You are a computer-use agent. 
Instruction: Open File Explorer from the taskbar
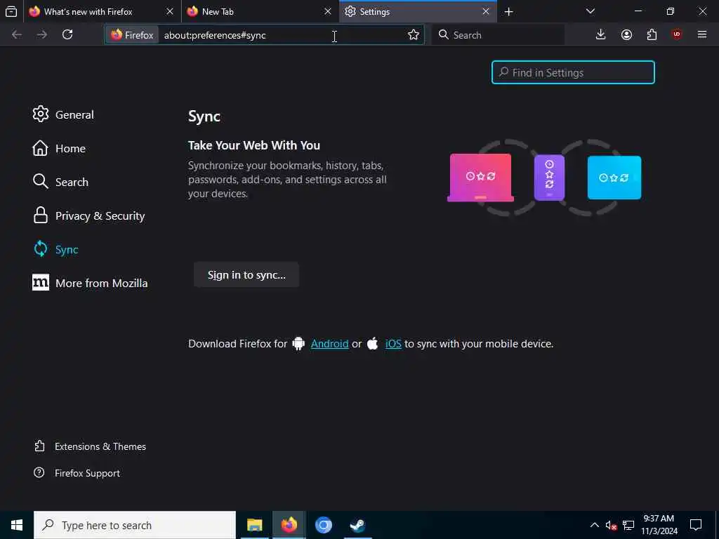point(254,525)
